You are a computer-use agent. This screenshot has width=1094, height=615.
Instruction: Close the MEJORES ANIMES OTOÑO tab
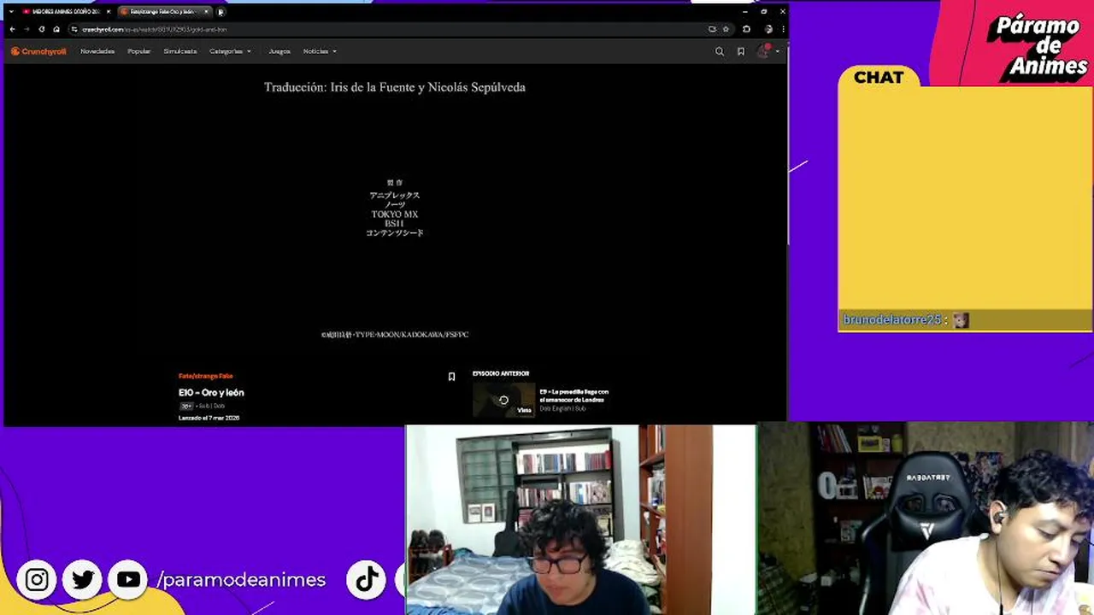pos(108,12)
